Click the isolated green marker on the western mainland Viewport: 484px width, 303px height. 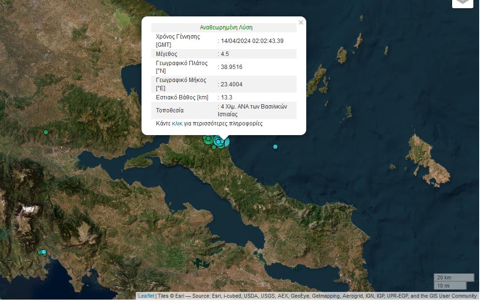(x=46, y=132)
